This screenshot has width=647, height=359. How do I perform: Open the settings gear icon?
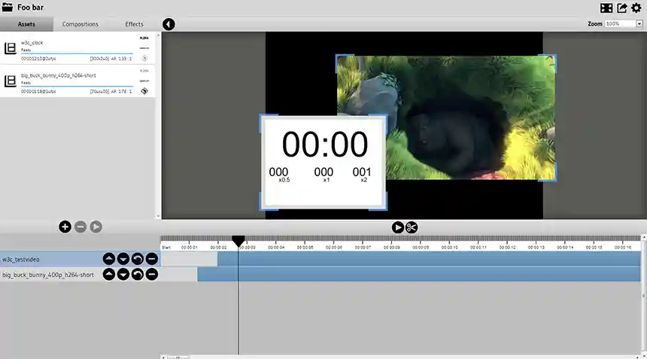(x=636, y=8)
